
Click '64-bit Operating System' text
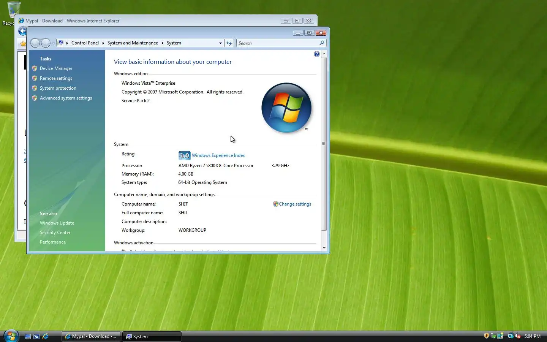point(203,182)
